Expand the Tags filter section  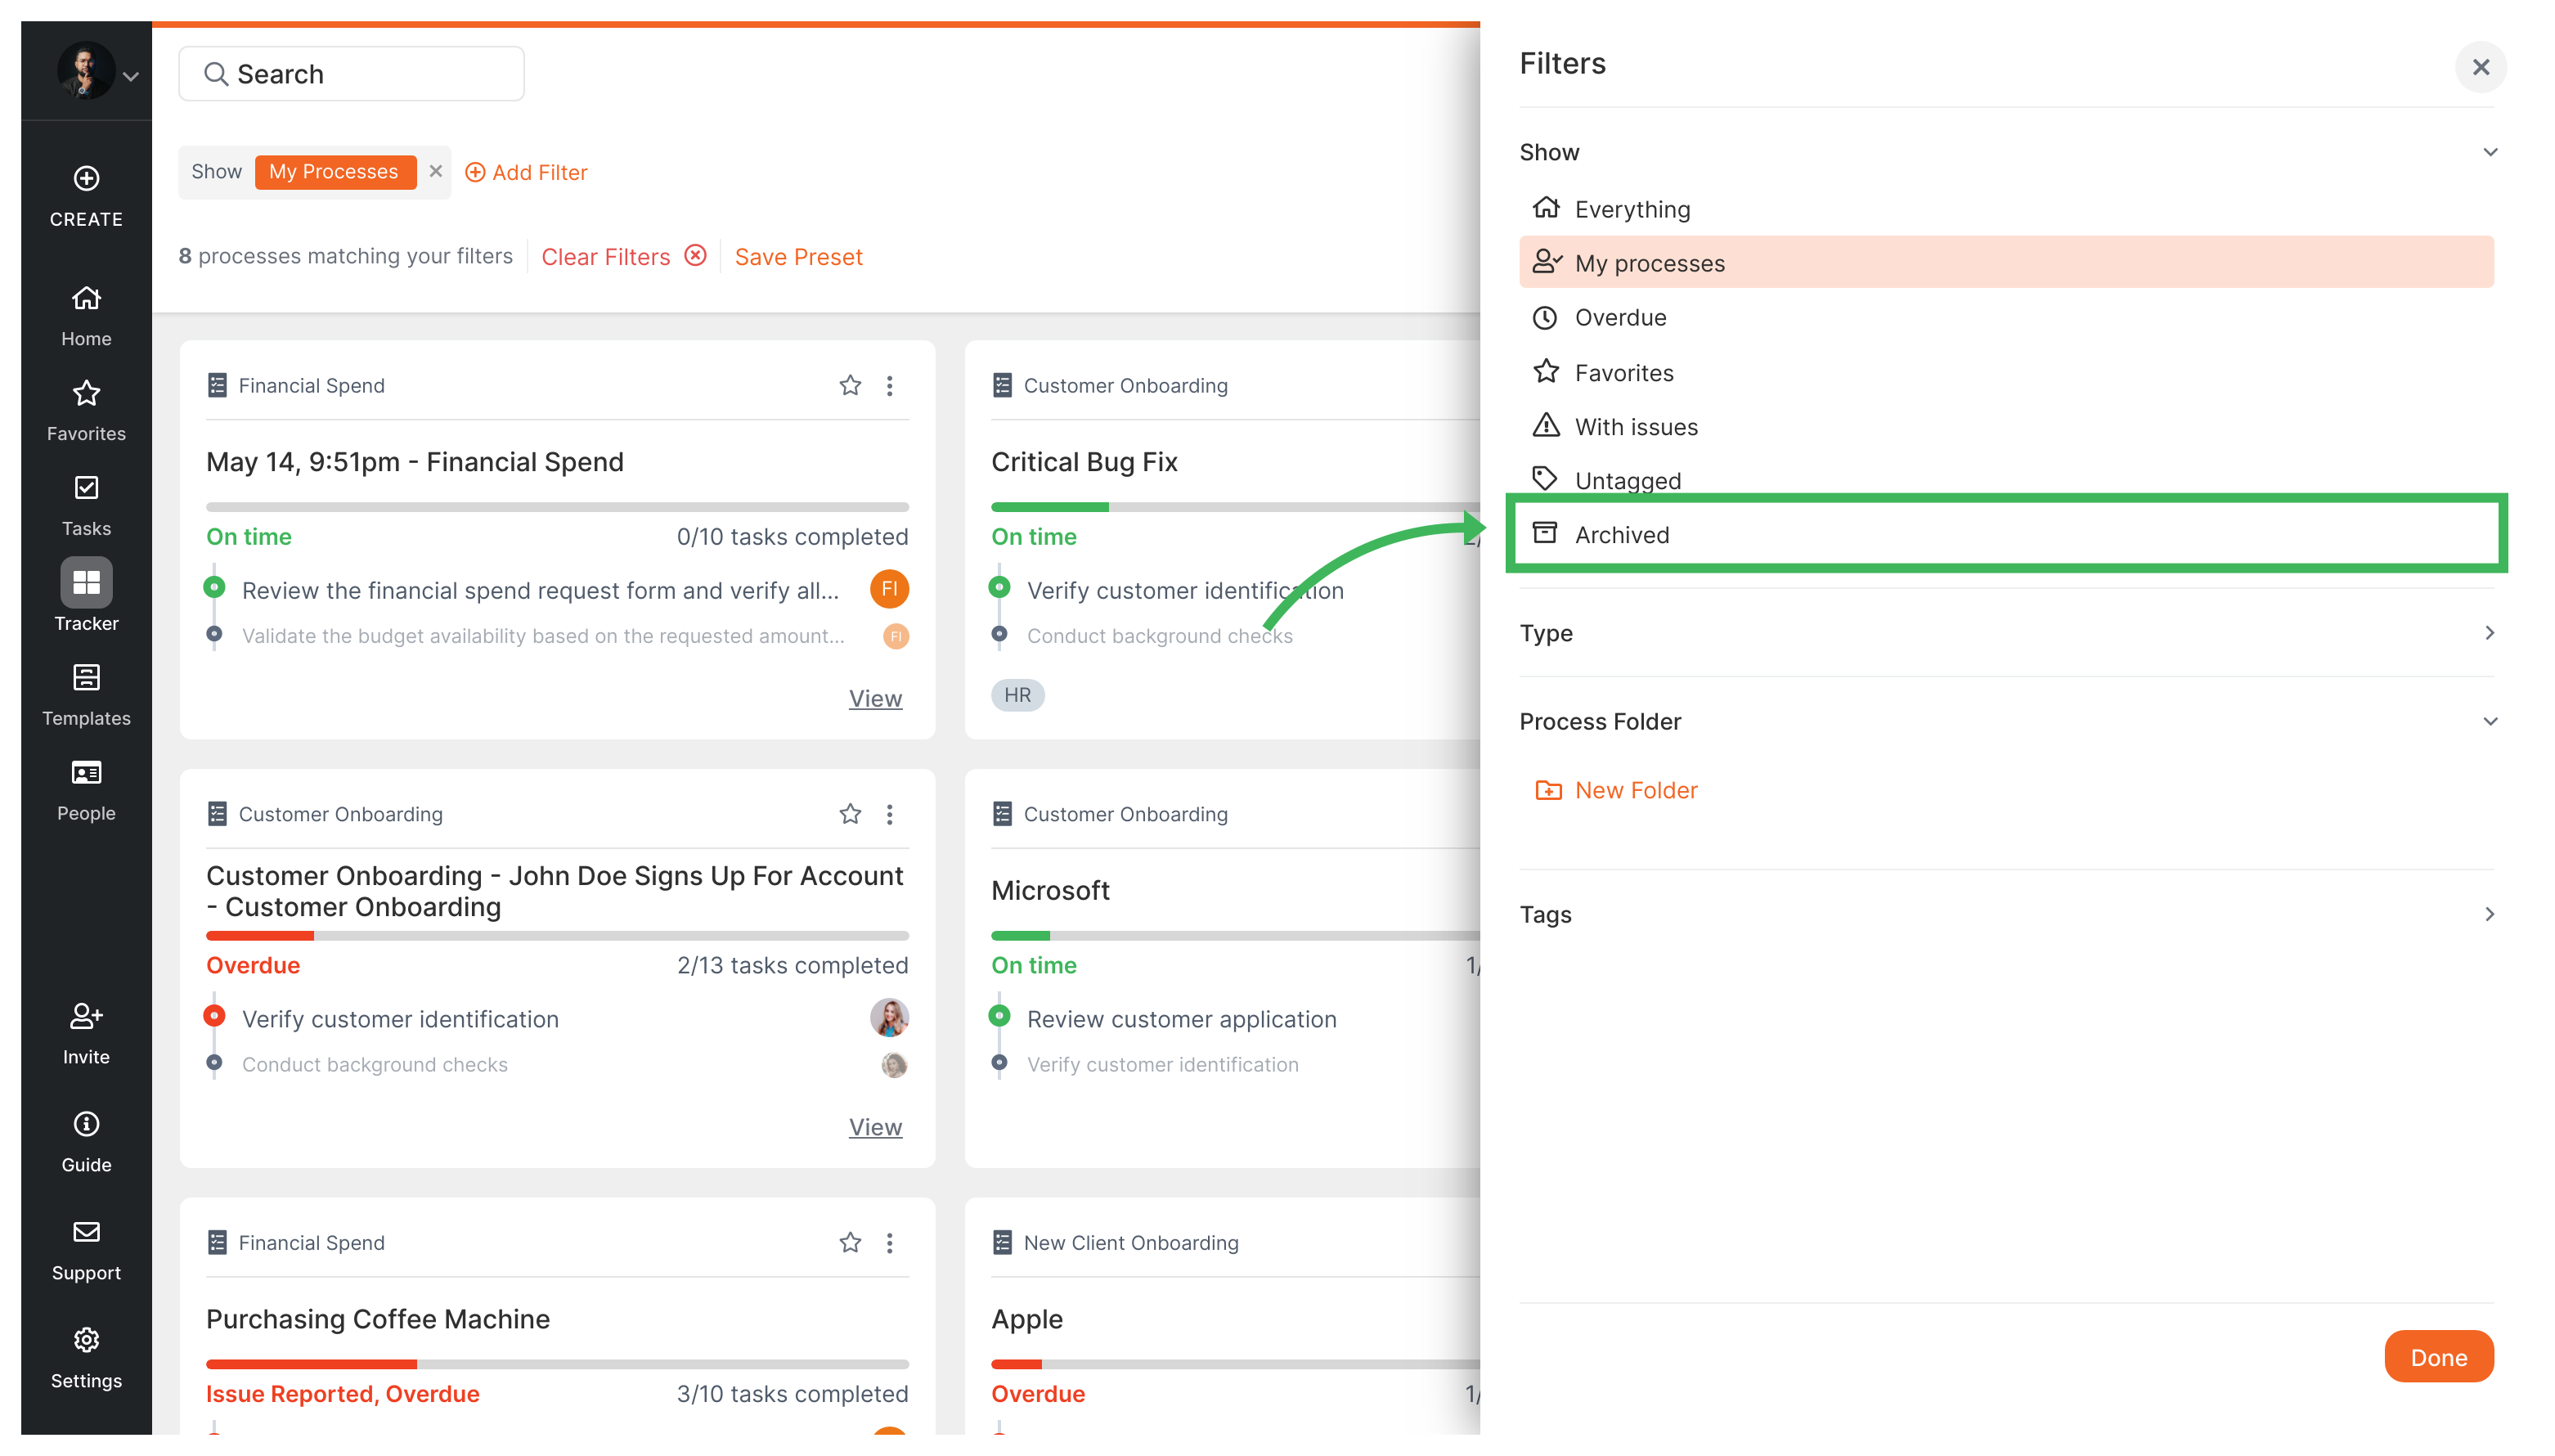(x=2489, y=914)
